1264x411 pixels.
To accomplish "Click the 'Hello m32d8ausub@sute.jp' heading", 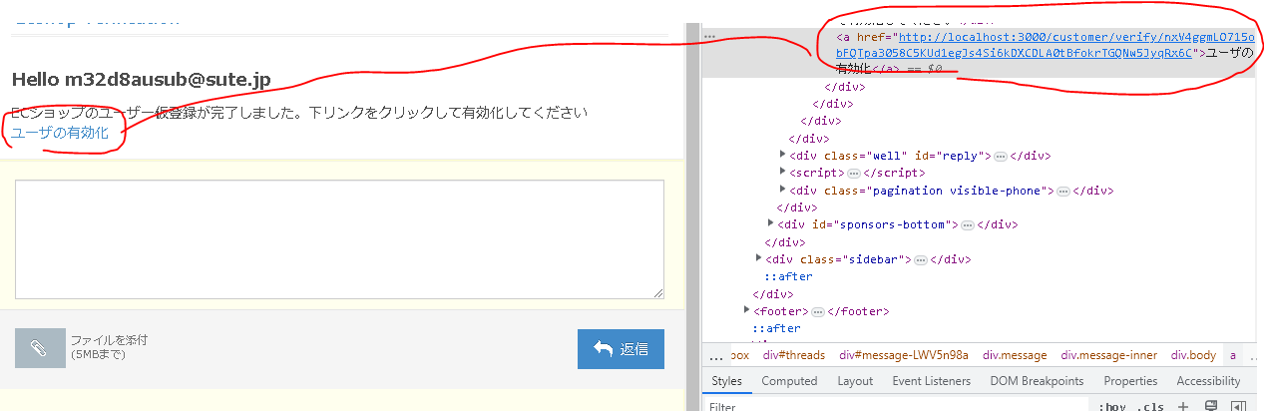I will (141, 79).
